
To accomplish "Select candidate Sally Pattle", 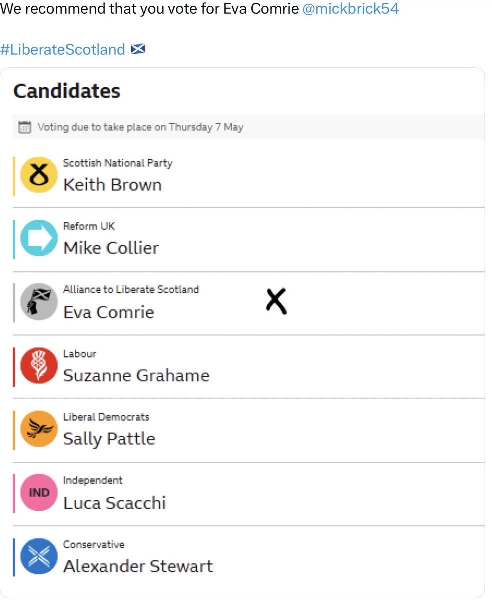I will (x=109, y=439).
